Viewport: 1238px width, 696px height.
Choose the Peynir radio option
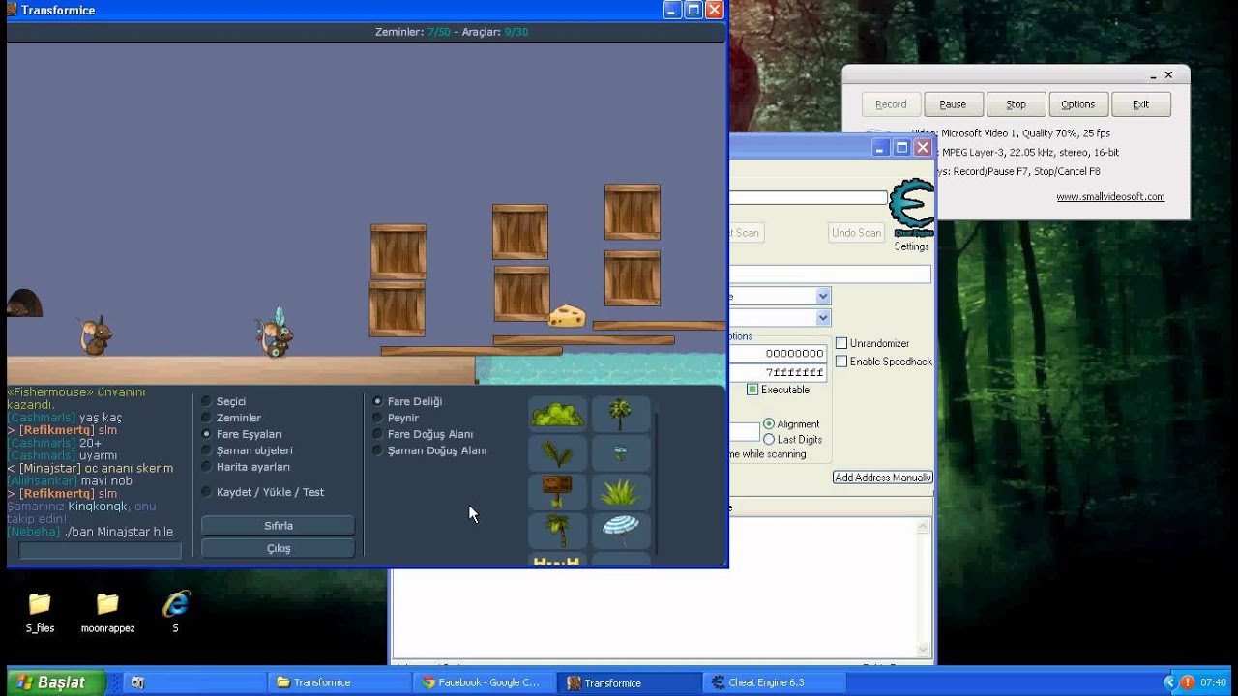coord(377,418)
